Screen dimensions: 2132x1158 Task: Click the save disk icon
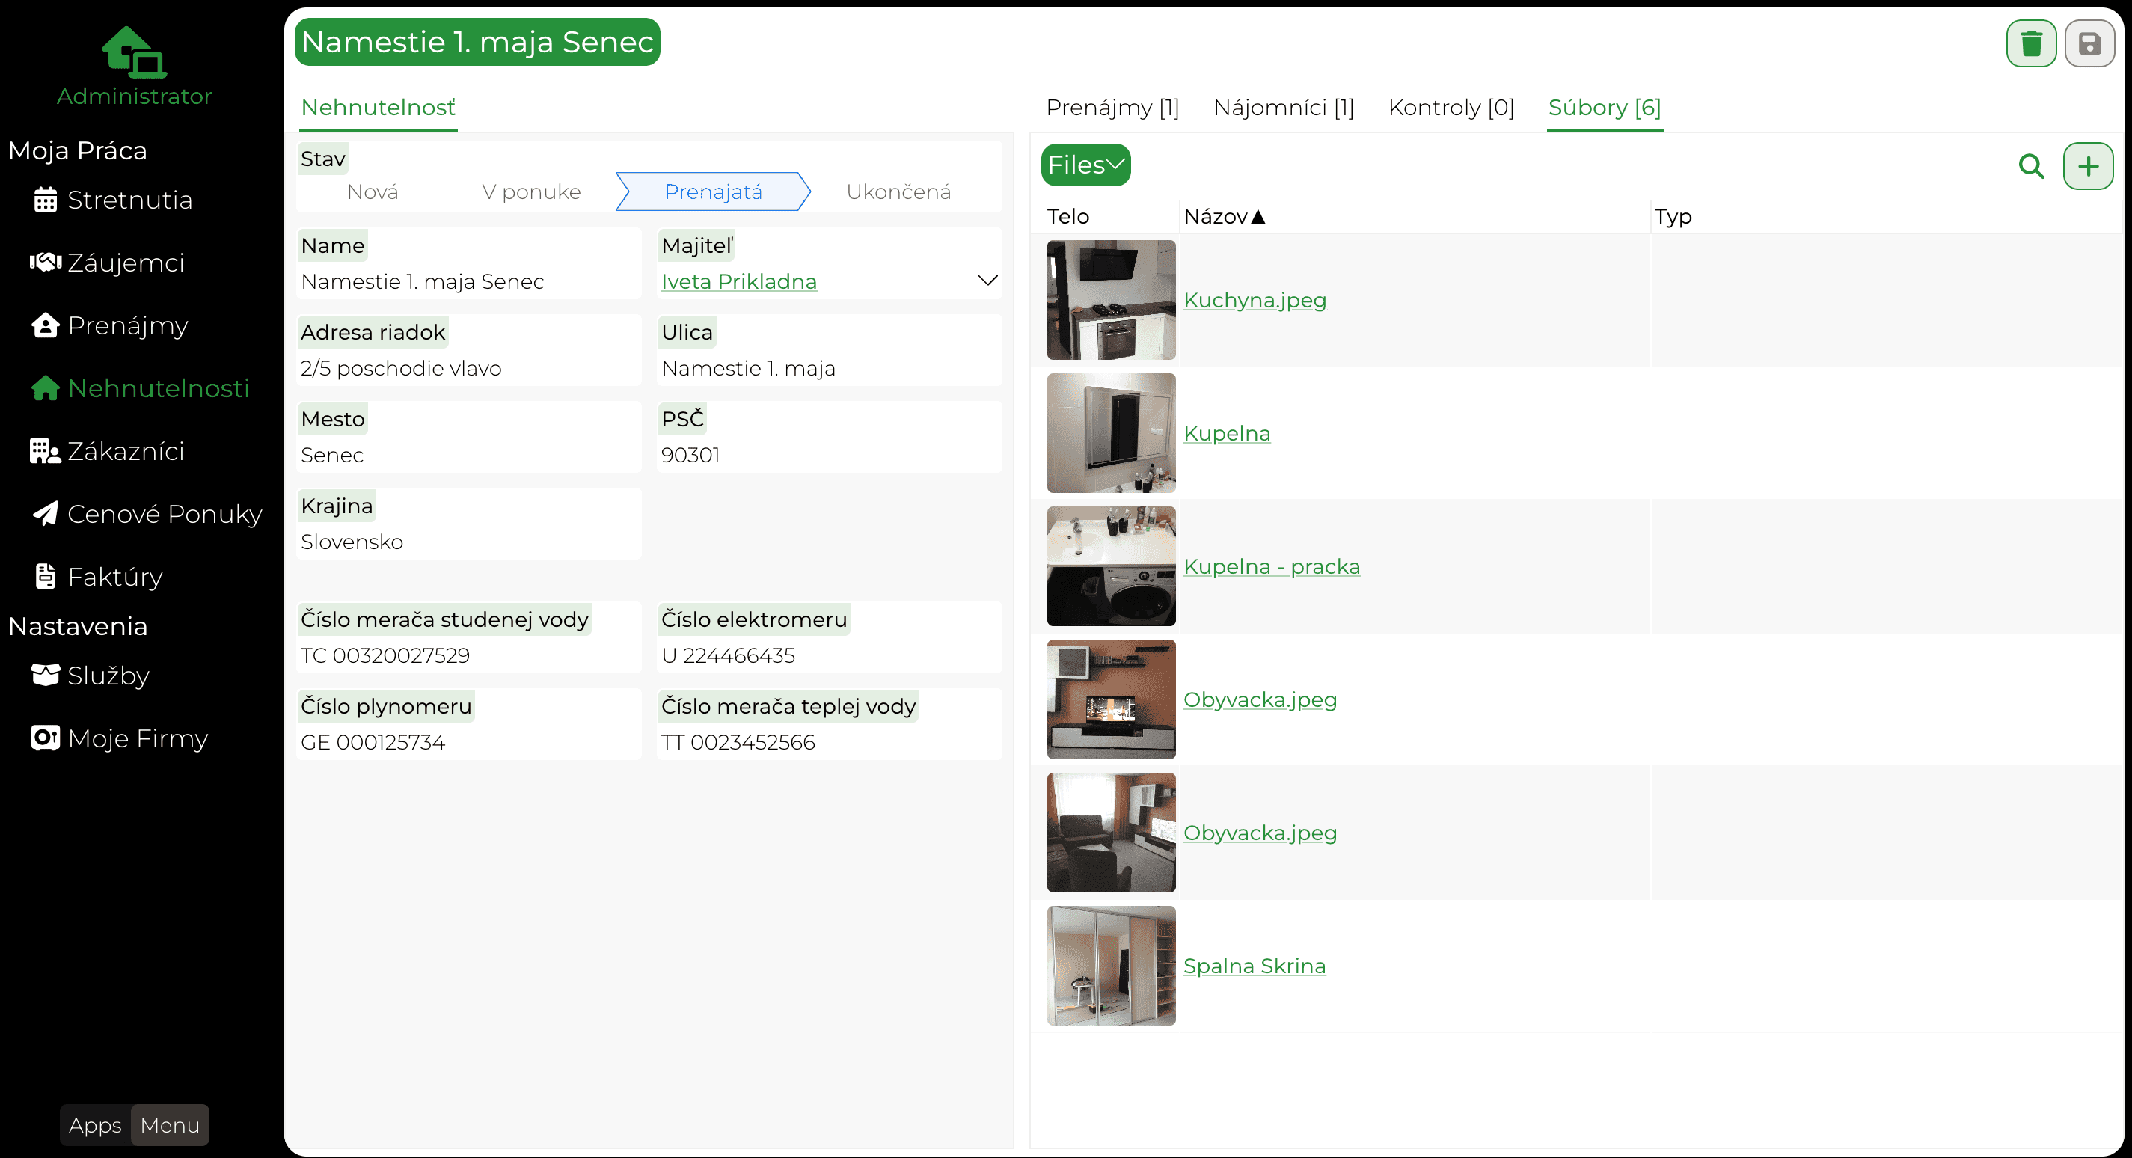[2089, 44]
